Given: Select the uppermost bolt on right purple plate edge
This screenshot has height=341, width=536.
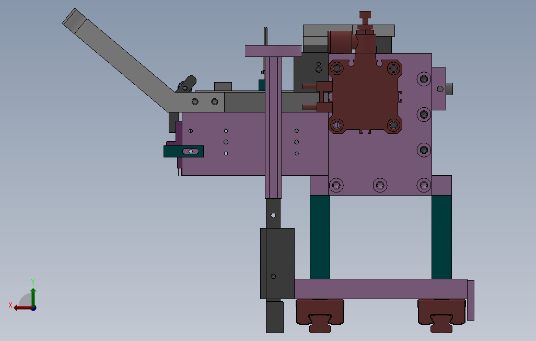Looking at the screenshot, I should tap(424, 79).
